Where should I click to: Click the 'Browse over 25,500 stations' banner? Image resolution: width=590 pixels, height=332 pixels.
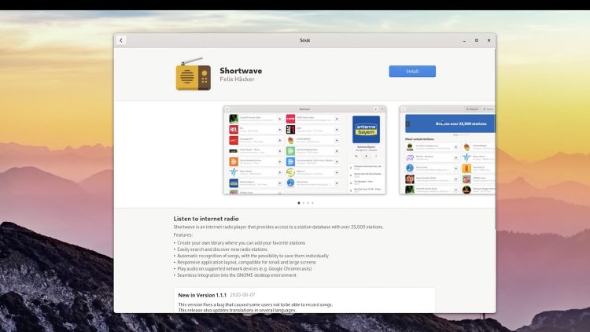point(450,124)
